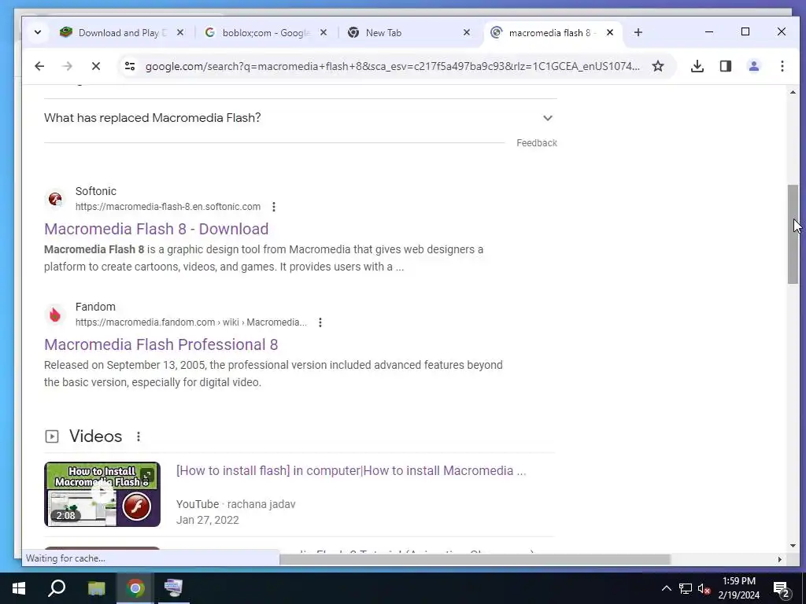The height and width of the screenshot is (604, 806).
Task: Click 'YouTube · rachana jadav' source text
Action: 236,504
